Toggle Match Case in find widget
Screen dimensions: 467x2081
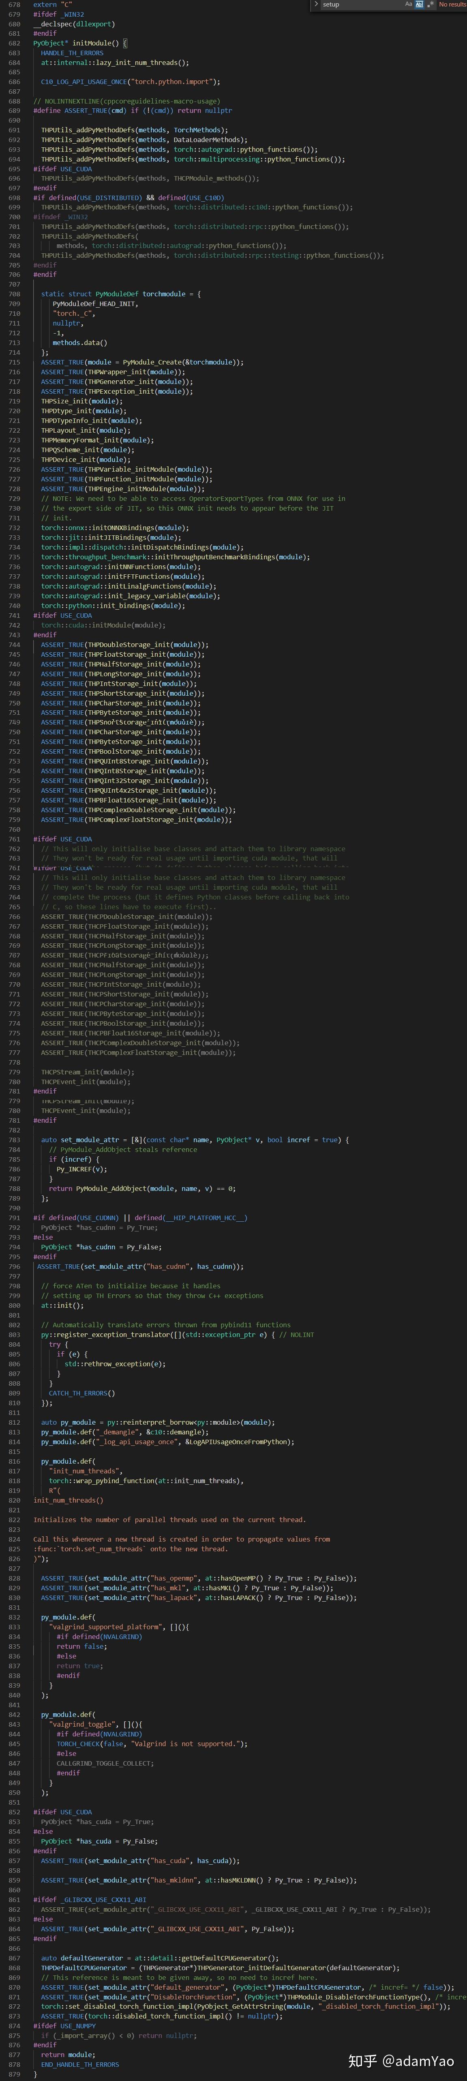(408, 4)
